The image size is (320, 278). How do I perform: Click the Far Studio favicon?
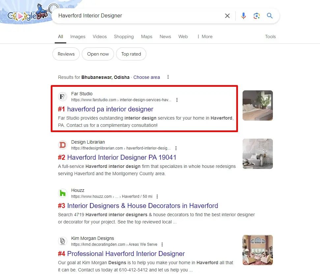[63, 97]
